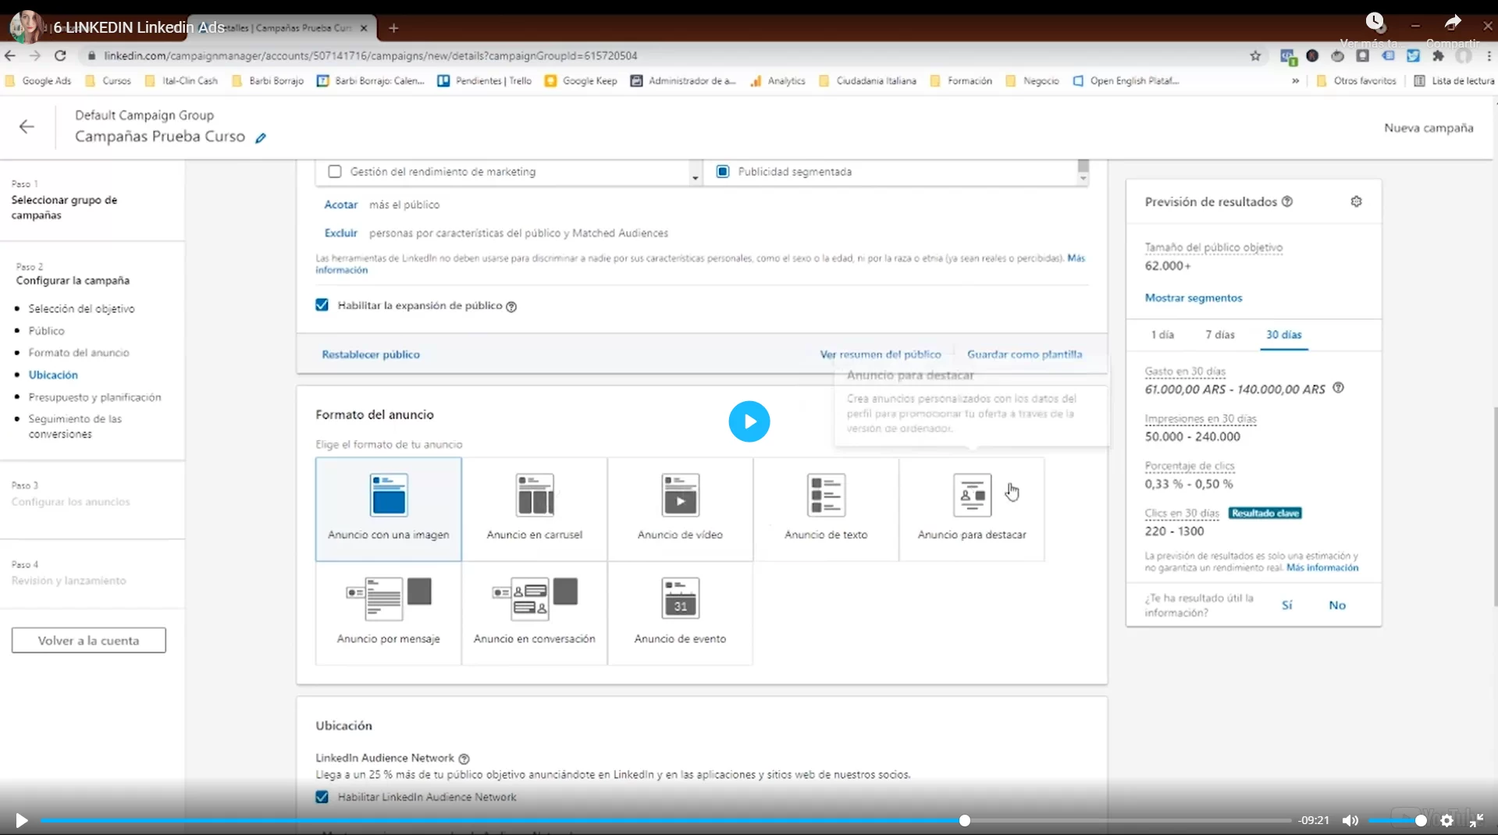1498x835 pixels.
Task: Answer 'Sí' to forecast feedback
Action: tap(1286, 605)
